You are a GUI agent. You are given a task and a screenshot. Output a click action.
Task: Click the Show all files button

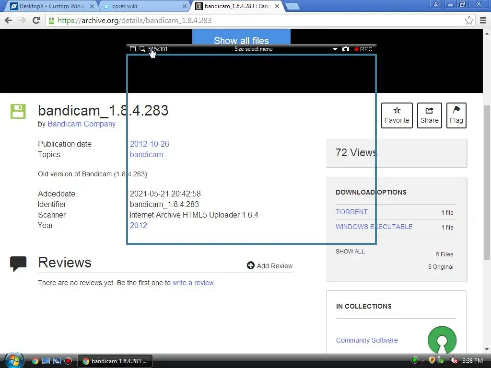pos(241,38)
